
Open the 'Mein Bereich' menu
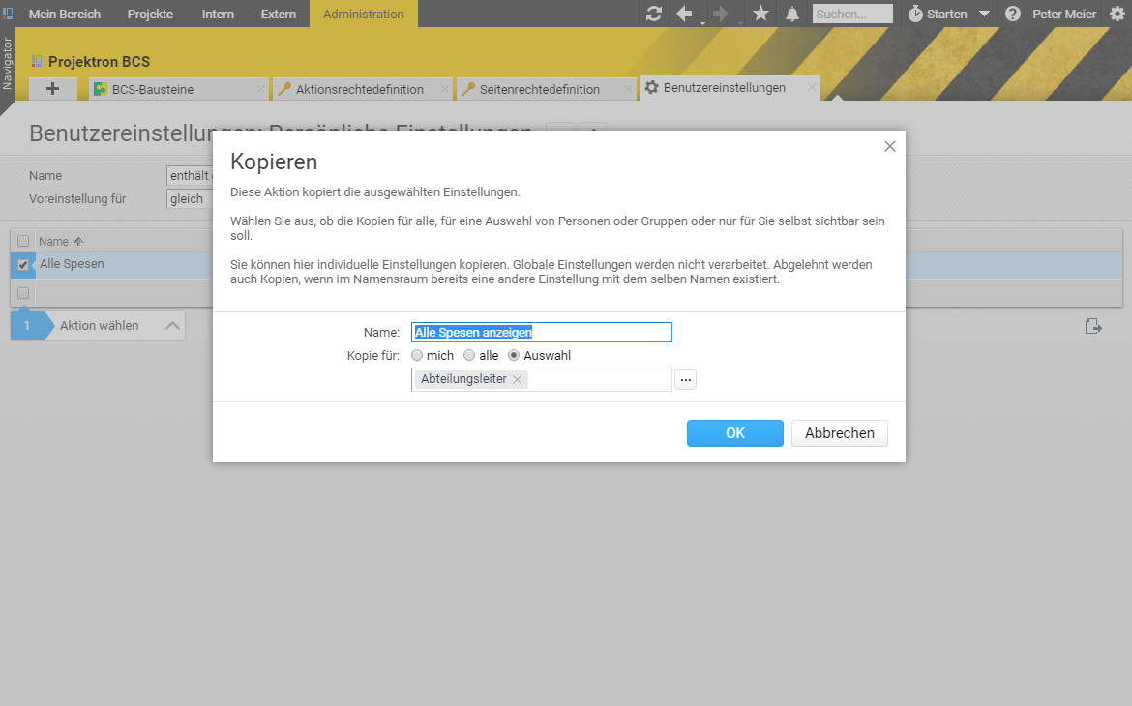pos(65,14)
